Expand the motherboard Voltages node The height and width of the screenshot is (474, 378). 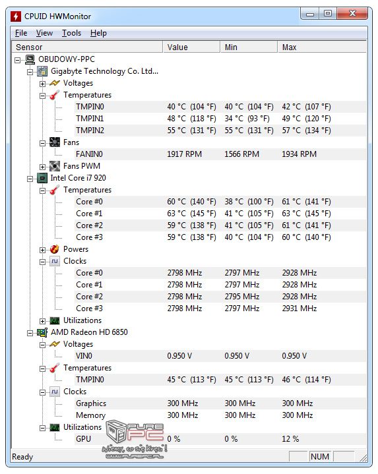42,84
